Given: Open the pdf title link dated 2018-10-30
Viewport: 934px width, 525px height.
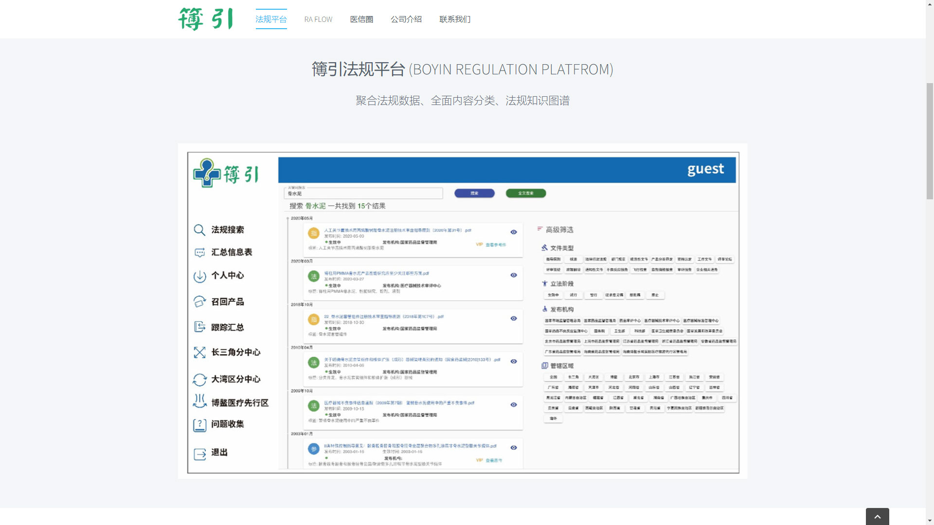Looking at the screenshot, I should pyautogui.click(x=384, y=316).
